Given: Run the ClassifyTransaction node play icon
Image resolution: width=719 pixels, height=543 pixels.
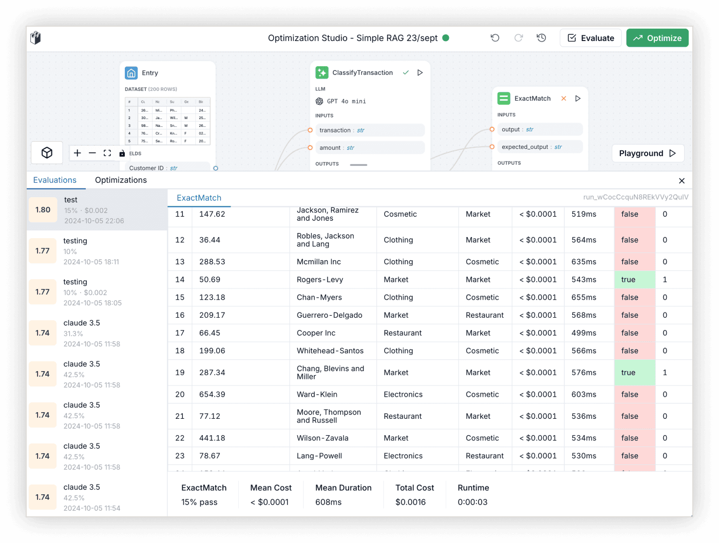Looking at the screenshot, I should click(x=420, y=73).
